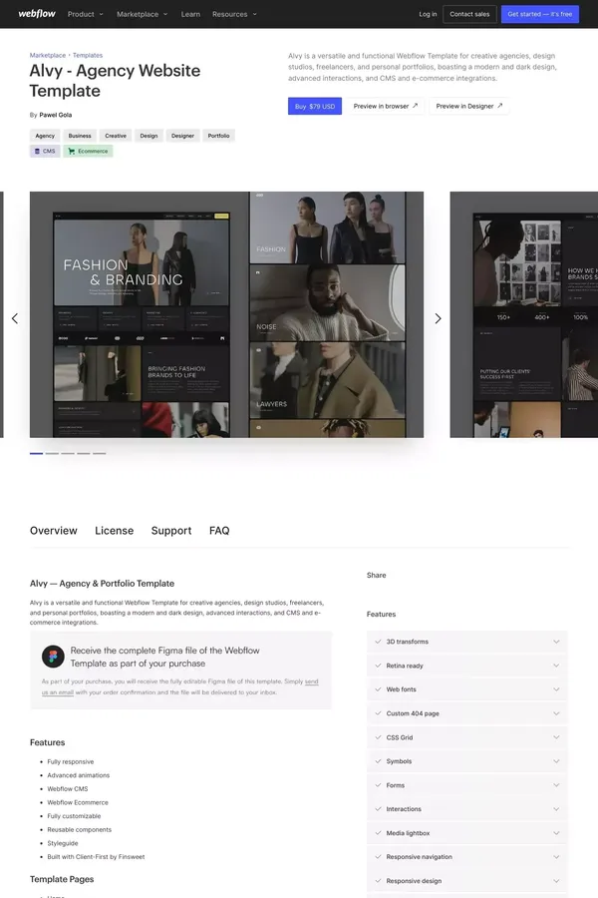Expand the Web fonts feature chevron
Viewport: 598px width, 898px height.
click(556, 688)
